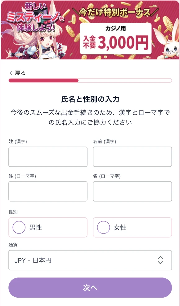Select the 女性 gender option
The height and width of the screenshot is (306, 180).
point(132,227)
